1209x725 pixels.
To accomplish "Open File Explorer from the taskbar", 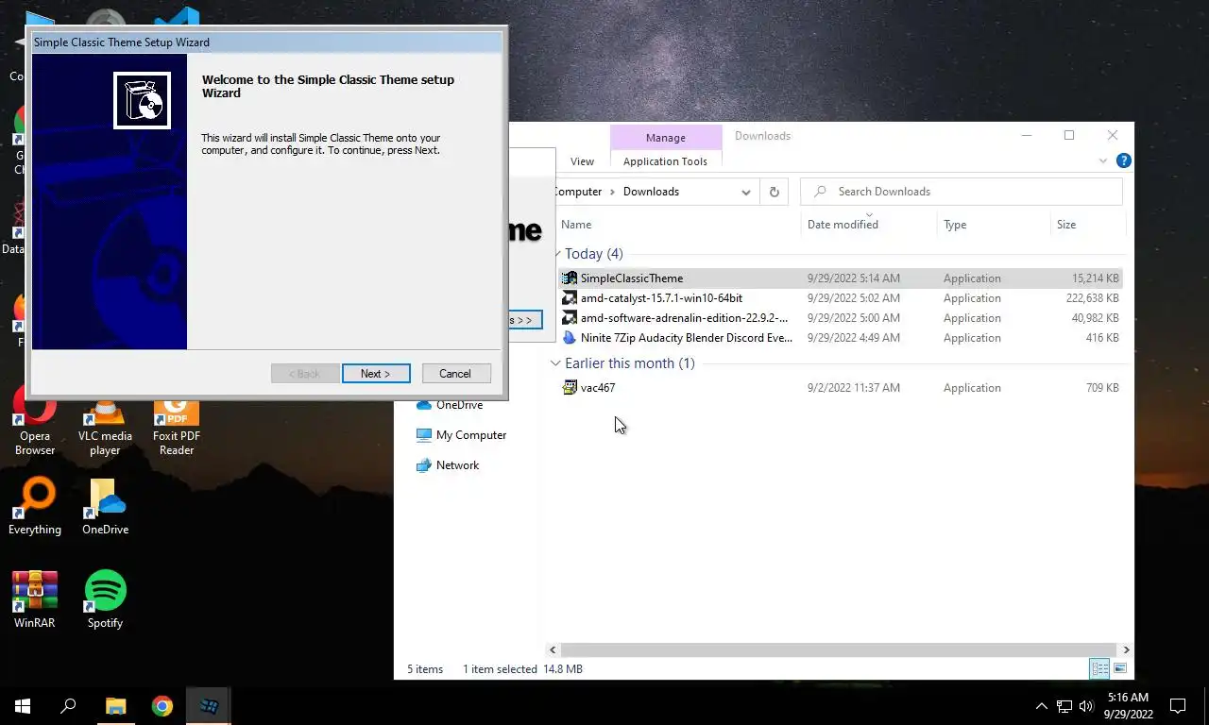I will [115, 705].
